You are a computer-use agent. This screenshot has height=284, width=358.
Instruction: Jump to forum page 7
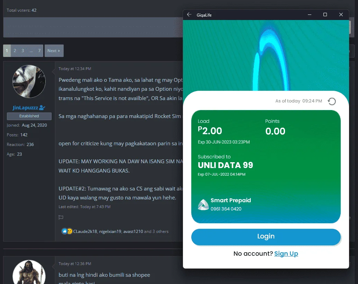pyautogui.click(x=39, y=51)
